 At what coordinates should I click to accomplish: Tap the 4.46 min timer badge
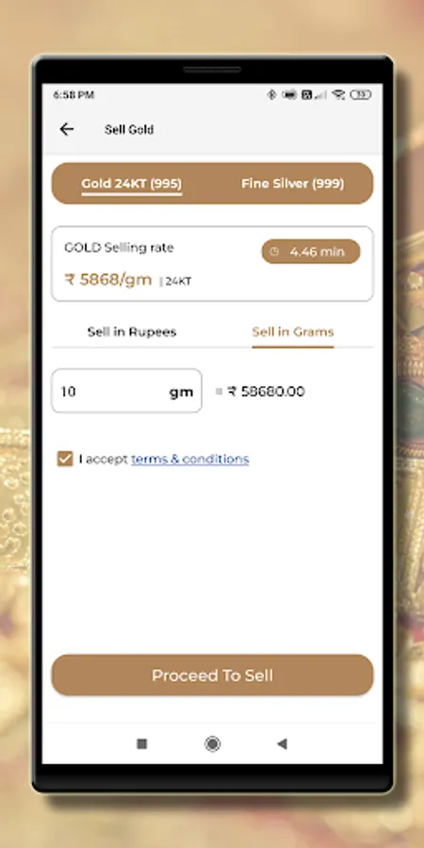[311, 252]
